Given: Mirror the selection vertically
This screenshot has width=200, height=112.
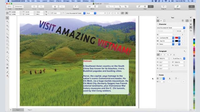Looking at the screenshot, I should tap(95, 7).
